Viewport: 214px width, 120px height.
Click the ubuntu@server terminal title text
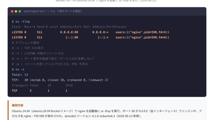(x=52, y=11)
